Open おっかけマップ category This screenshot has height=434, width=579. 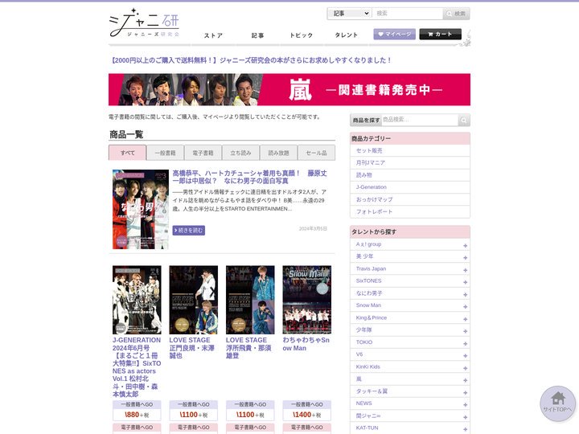[x=374, y=199]
